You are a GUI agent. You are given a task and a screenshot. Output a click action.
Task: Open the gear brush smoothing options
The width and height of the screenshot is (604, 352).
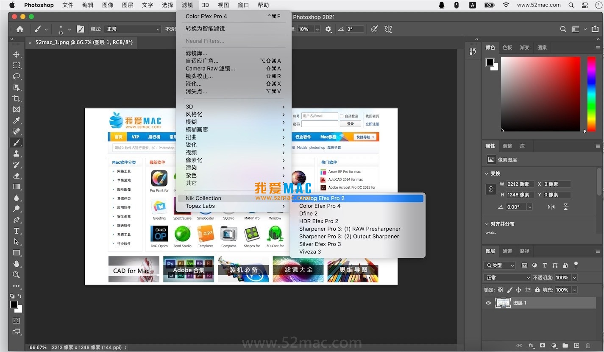pos(328,29)
